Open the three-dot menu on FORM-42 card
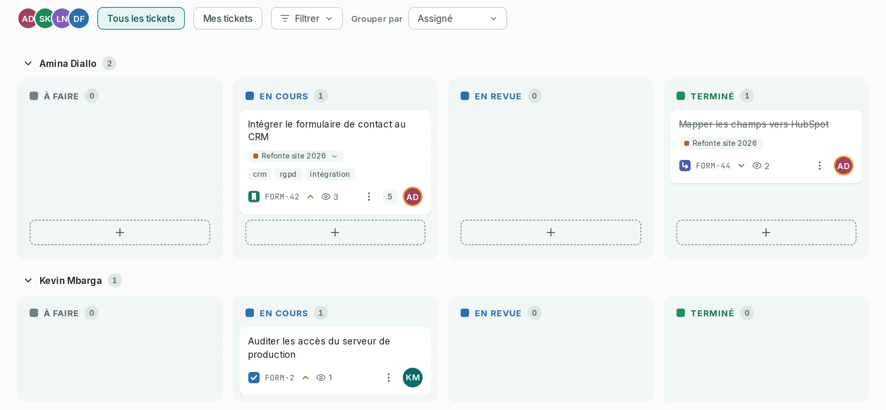The image size is (886, 410). point(369,197)
